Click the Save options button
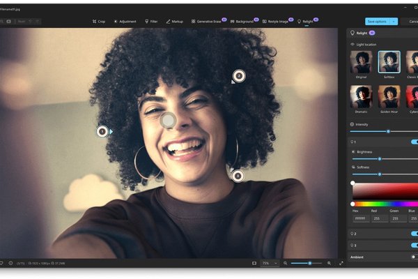Image resolution: width=418 pixels, height=279 pixels. (x=377, y=22)
